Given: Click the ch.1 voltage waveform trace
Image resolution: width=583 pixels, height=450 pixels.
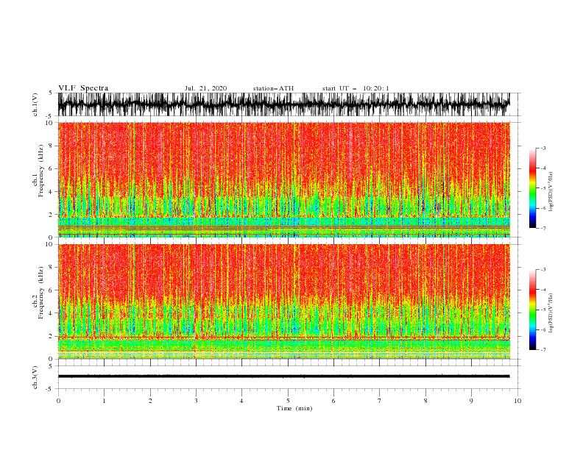Looking at the screenshot, I should (284, 104).
